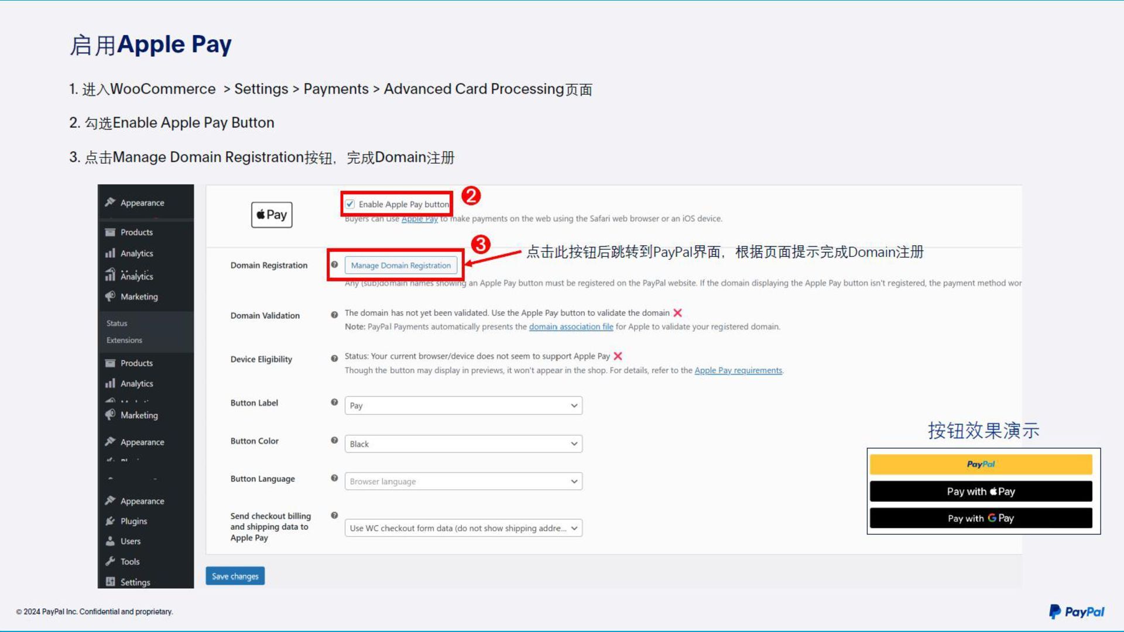Open the Settings menu label
1124x632 pixels.
click(x=135, y=582)
